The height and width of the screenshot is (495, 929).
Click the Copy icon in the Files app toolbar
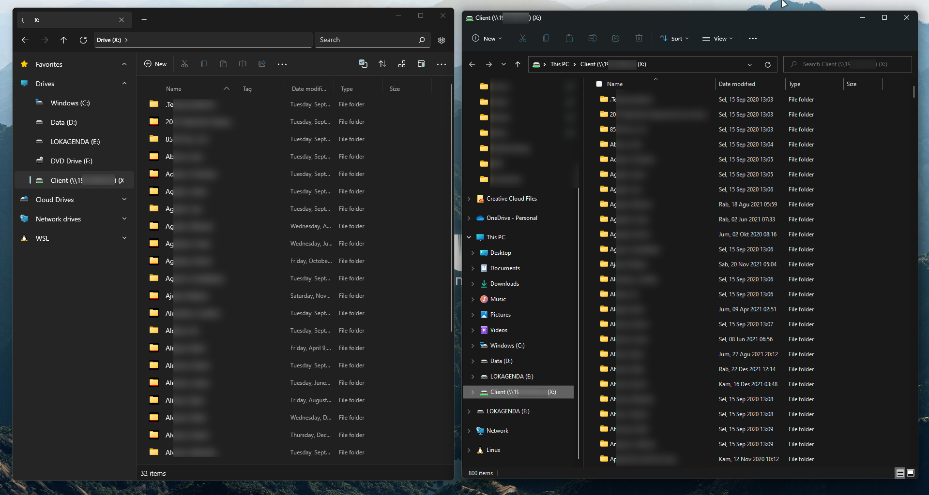click(204, 64)
